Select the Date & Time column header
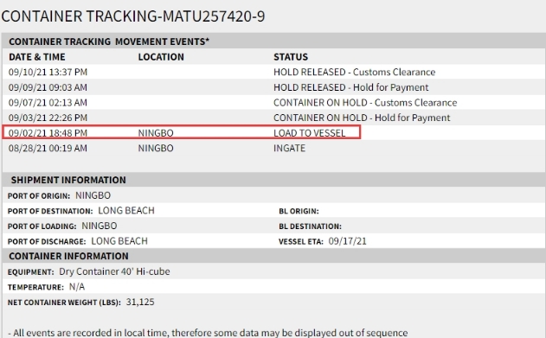Image resolution: width=546 pixels, height=338 pixels. [x=37, y=57]
